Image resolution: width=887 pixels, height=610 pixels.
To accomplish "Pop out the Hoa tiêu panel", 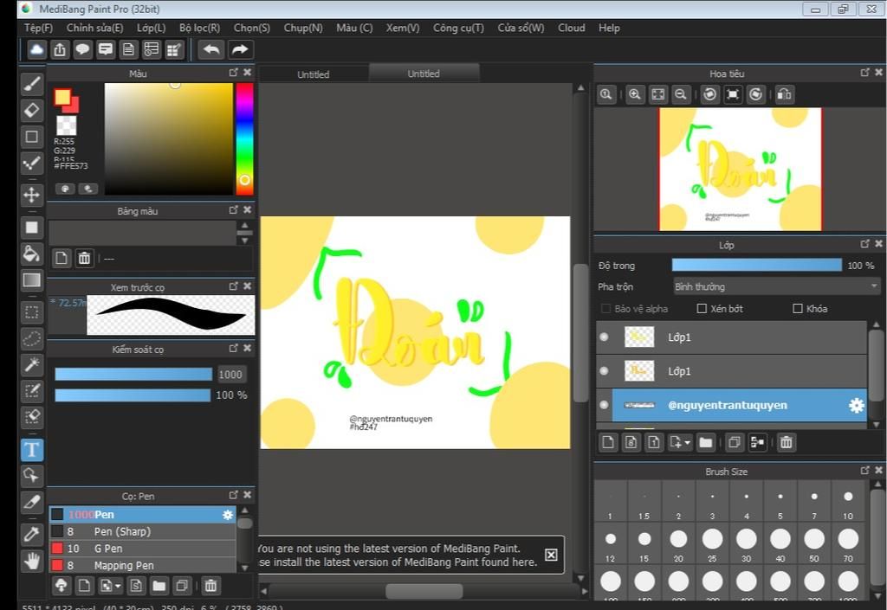I will point(865,73).
